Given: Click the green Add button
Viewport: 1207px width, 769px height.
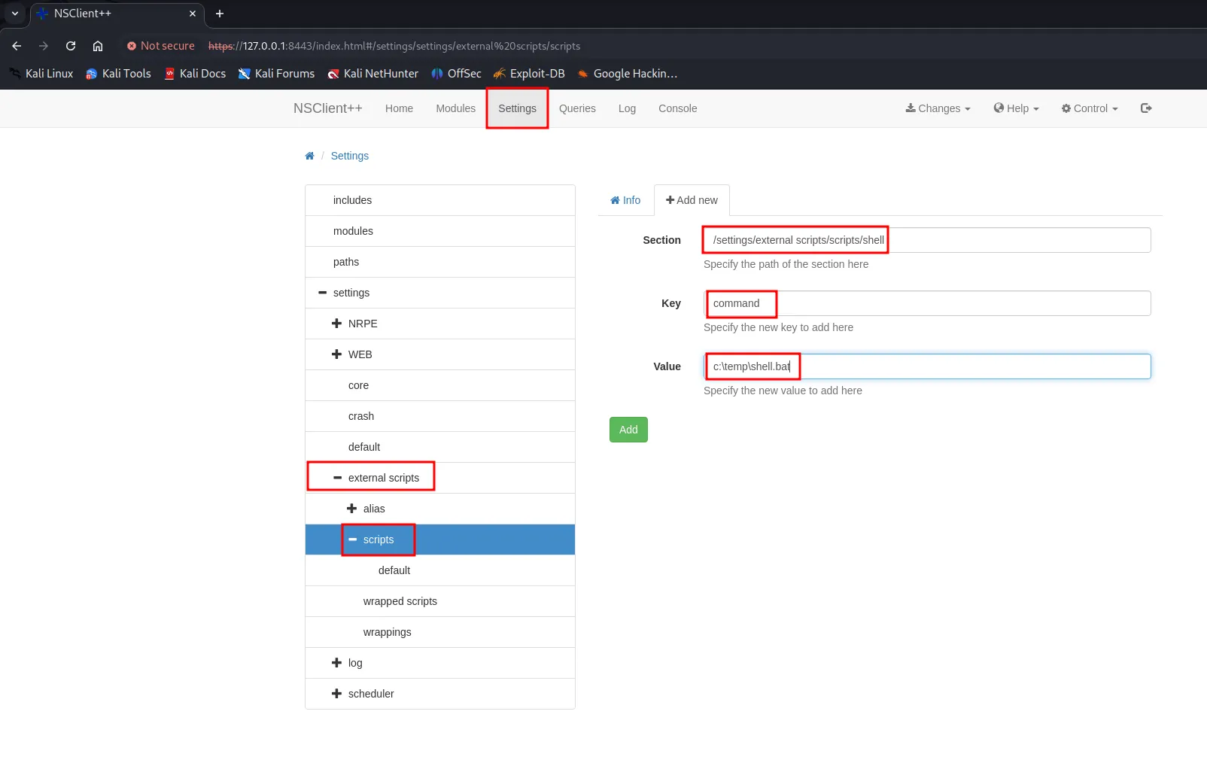Looking at the screenshot, I should pos(628,430).
